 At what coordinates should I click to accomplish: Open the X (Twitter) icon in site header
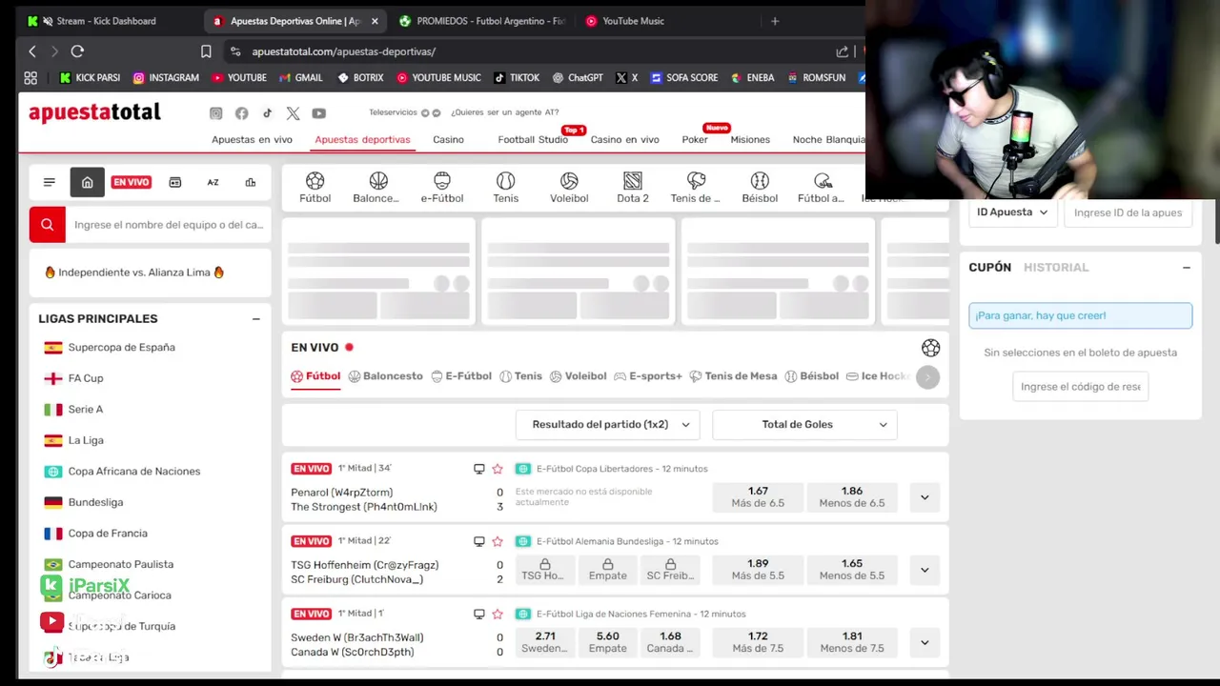(293, 113)
